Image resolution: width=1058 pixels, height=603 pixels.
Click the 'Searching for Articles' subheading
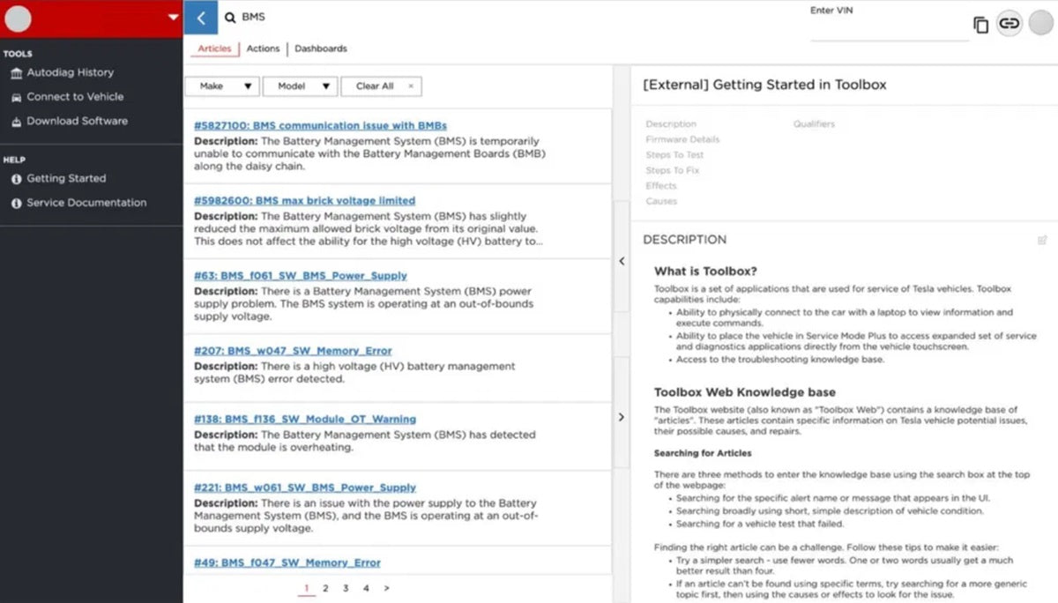pyautogui.click(x=703, y=453)
